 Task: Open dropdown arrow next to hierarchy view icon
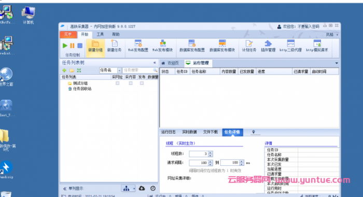pos(134,189)
